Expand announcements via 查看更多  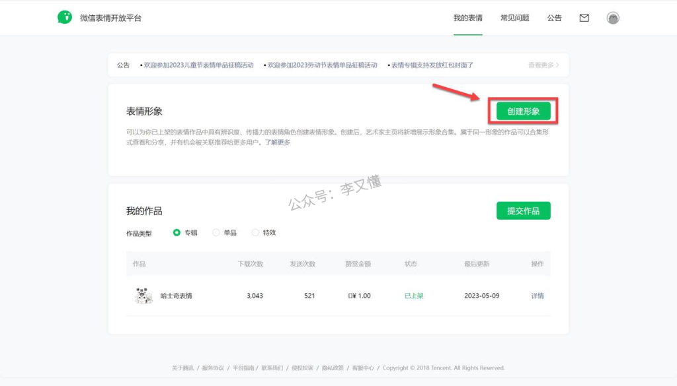(x=543, y=65)
